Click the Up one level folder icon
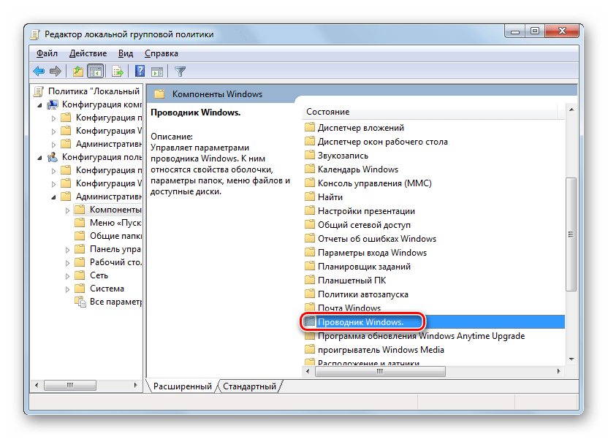 77,71
